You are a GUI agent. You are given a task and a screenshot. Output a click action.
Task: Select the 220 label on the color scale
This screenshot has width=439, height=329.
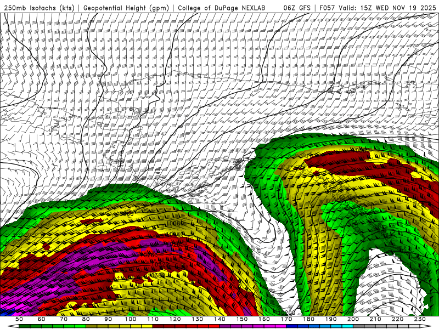398,319
